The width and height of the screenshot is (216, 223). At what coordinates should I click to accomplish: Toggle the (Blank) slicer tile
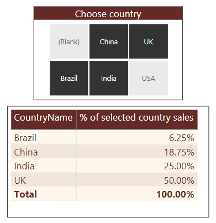pyautogui.click(x=69, y=42)
